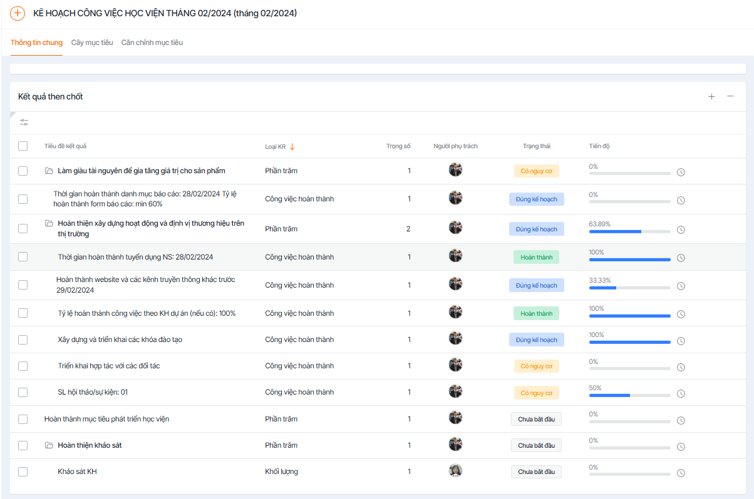
Task: Check the Triển khai hợp tác với các đối tác row
Action: tap(23, 366)
